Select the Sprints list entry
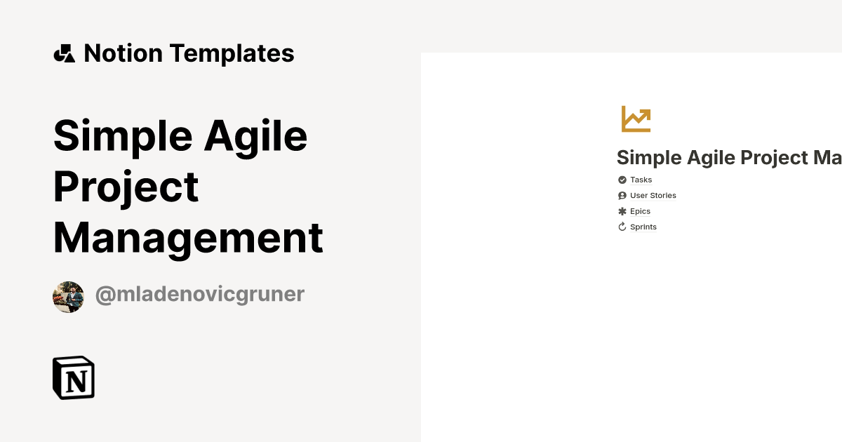This screenshot has width=842, height=442. (639, 226)
